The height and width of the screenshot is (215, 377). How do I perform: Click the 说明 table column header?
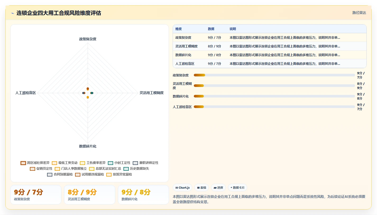click(x=233, y=29)
